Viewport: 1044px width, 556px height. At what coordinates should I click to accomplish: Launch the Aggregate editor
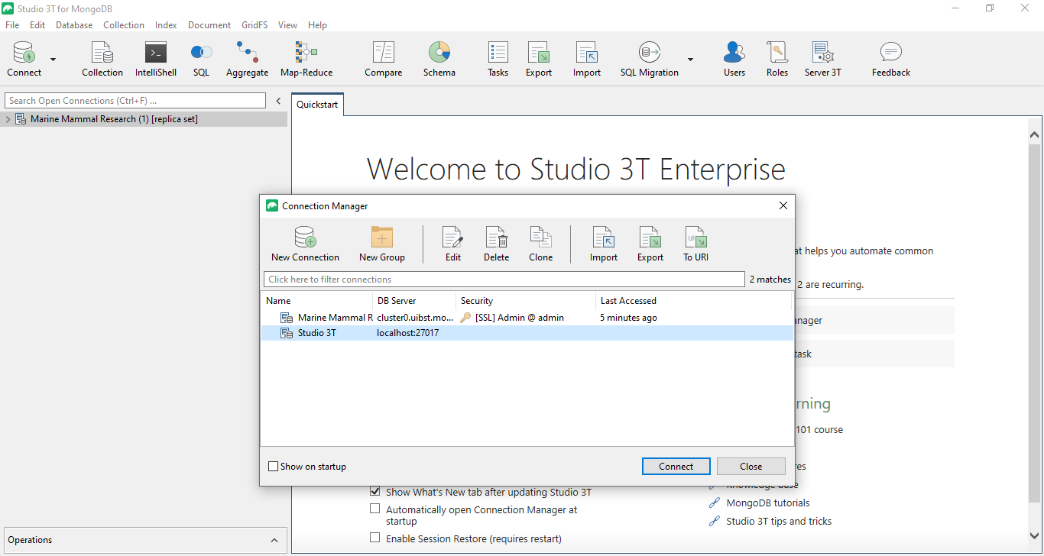pos(247,57)
